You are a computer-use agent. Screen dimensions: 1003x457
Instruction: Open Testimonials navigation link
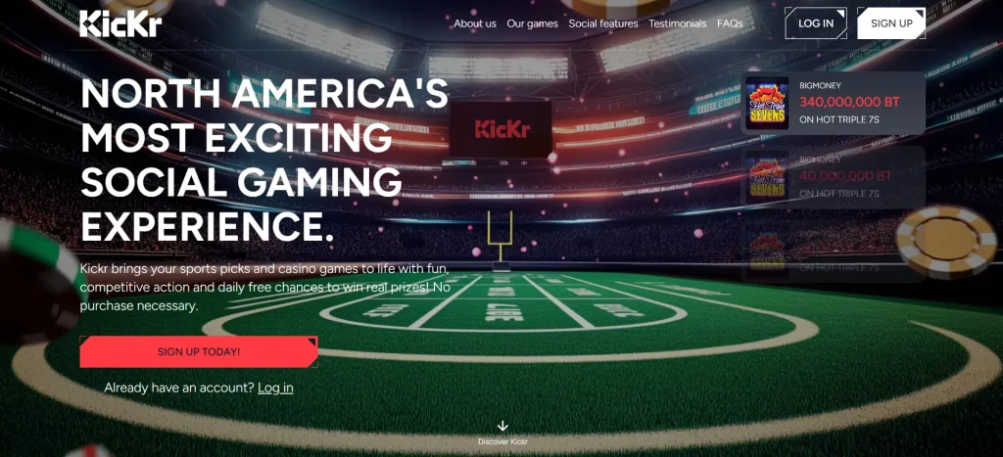(x=678, y=23)
